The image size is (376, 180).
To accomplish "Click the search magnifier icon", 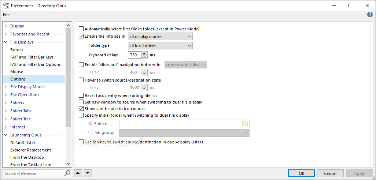I will pyautogui.click(x=68, y=173).
